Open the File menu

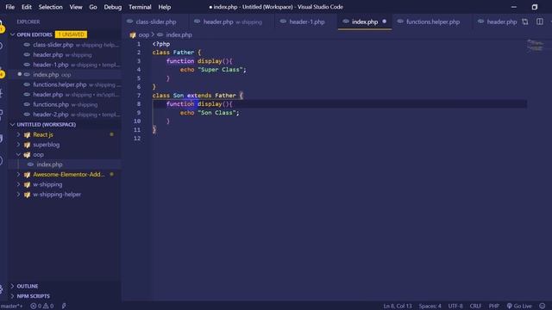pos(9,7)
